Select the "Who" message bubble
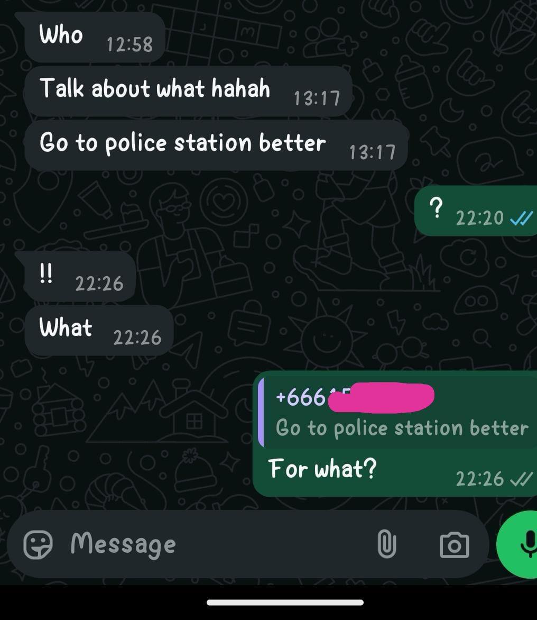The image size is (537, 620). coord(95,37)
